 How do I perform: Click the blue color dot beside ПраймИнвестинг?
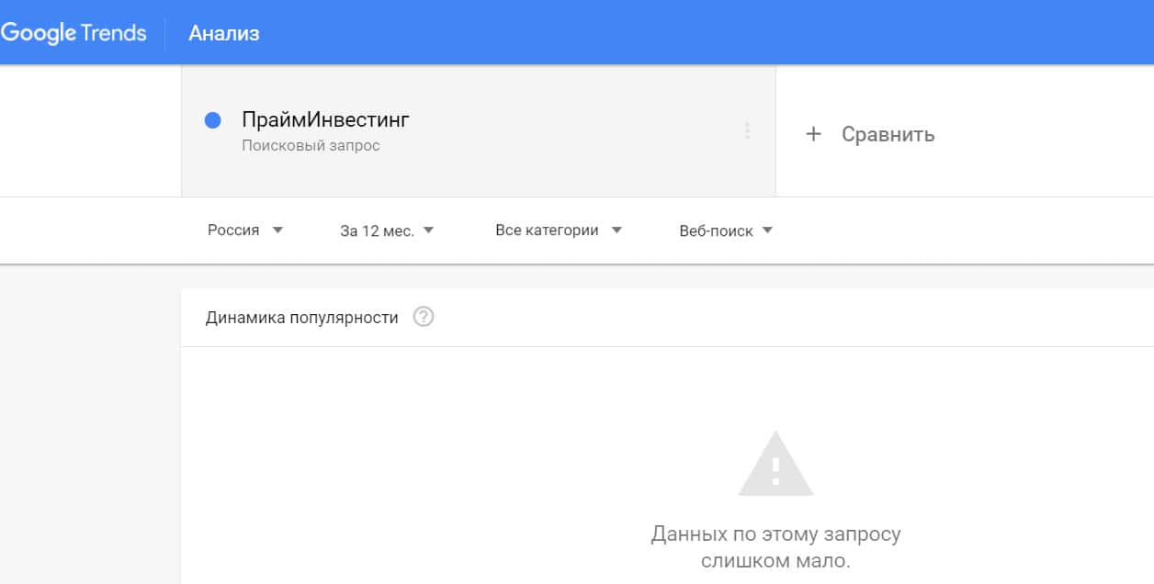click(213, 120)
